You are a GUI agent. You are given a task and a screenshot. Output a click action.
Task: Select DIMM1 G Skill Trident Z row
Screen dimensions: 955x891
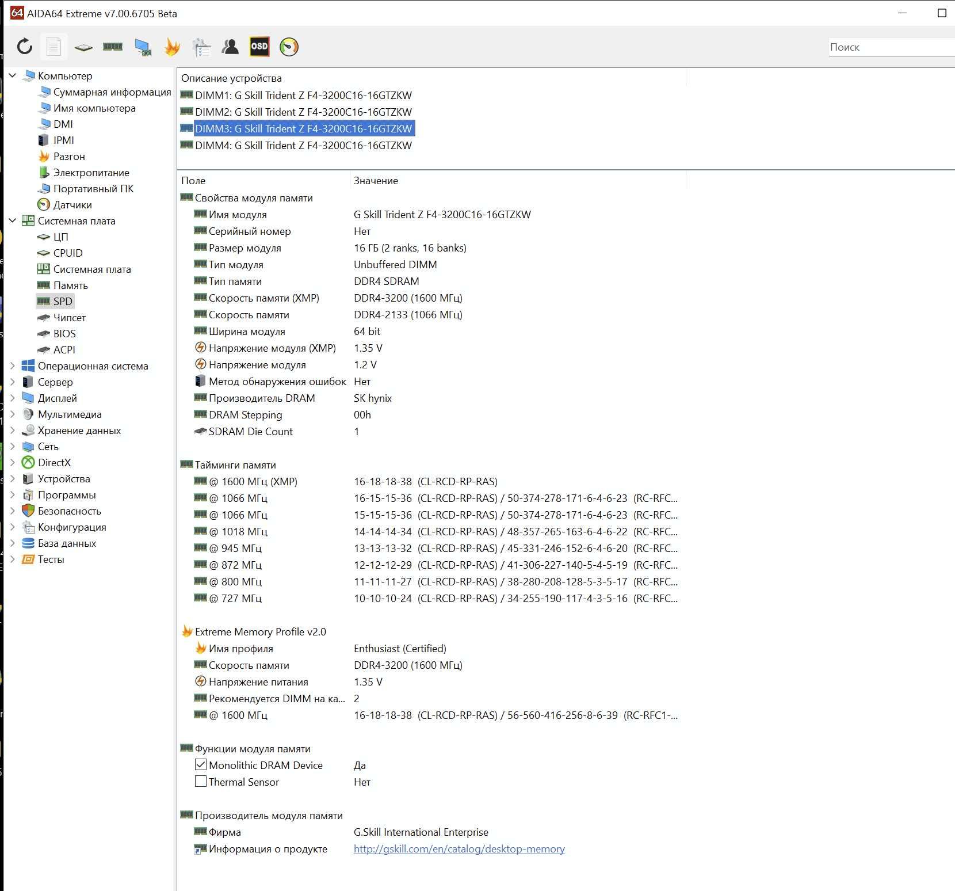click(x=296, y=95)
